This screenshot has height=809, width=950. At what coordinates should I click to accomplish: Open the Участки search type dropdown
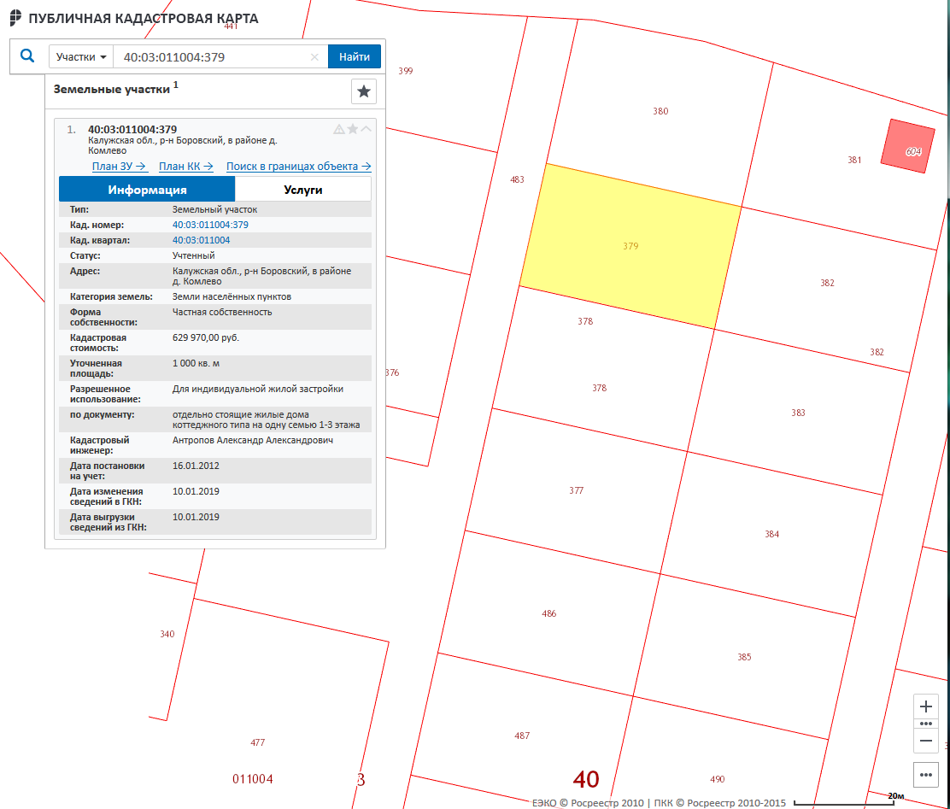81,57
